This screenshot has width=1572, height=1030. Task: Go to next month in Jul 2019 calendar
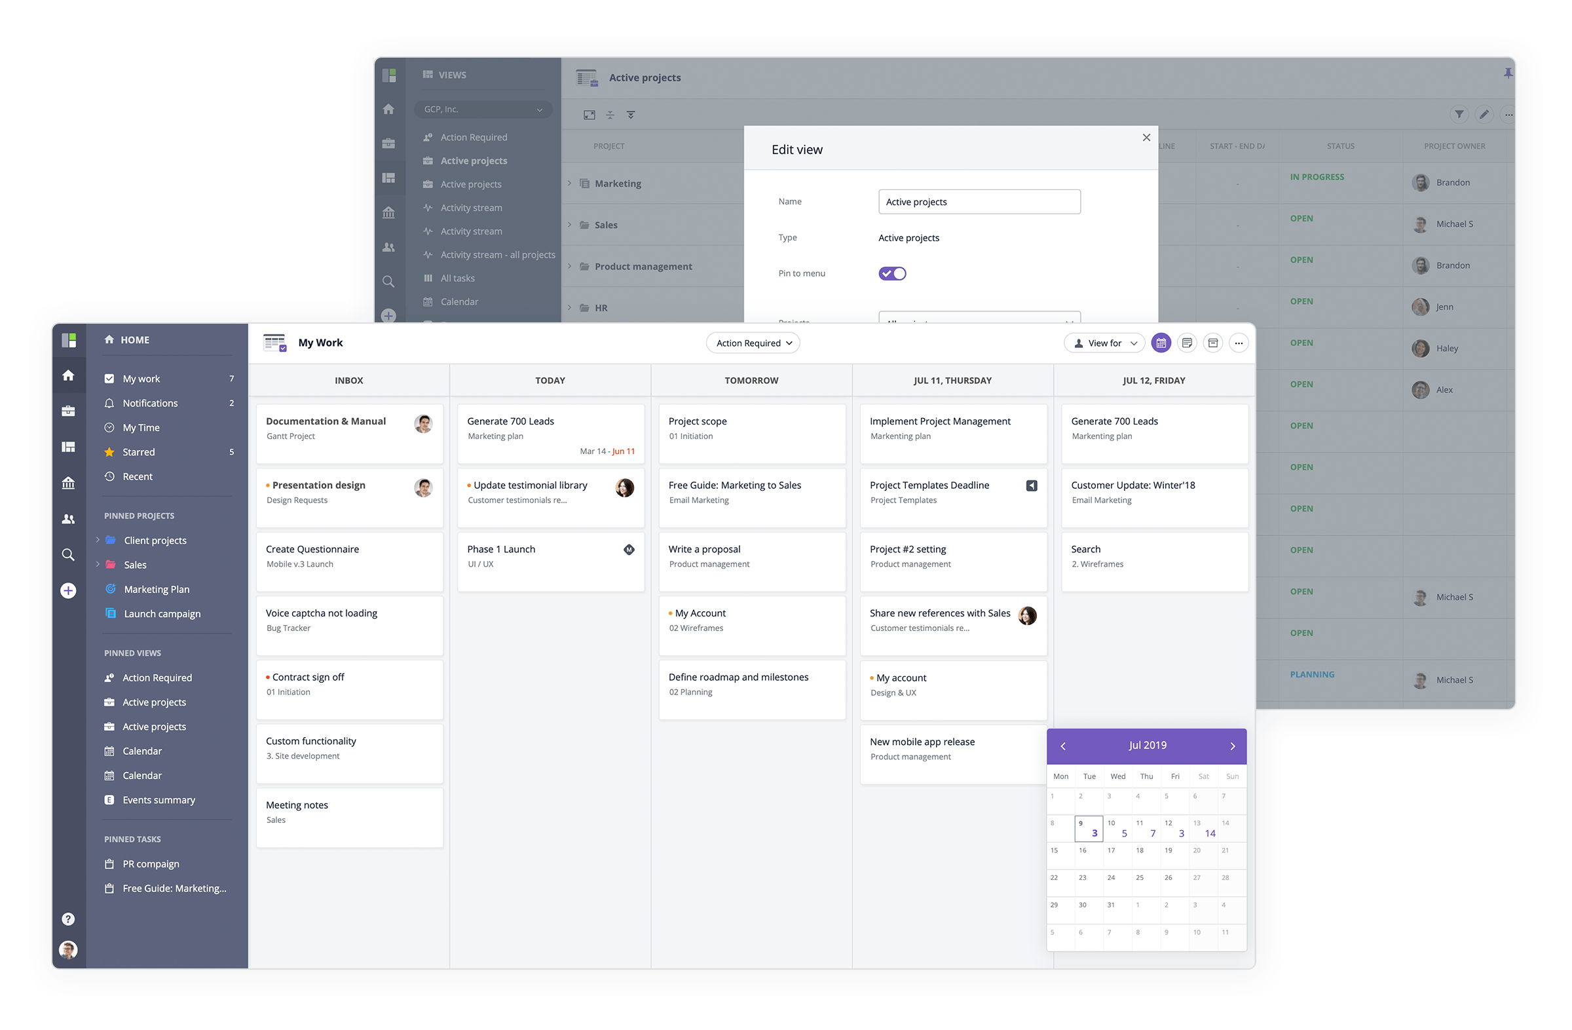(x=1233, y=746)
